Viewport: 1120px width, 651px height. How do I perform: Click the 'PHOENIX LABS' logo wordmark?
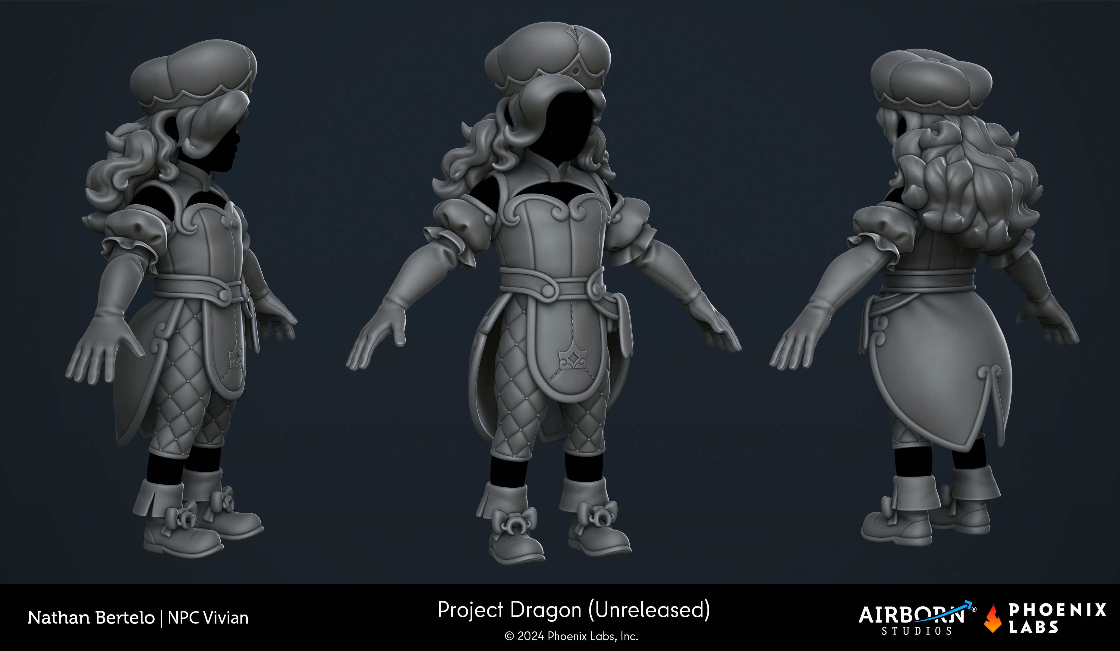[1057, 618]
